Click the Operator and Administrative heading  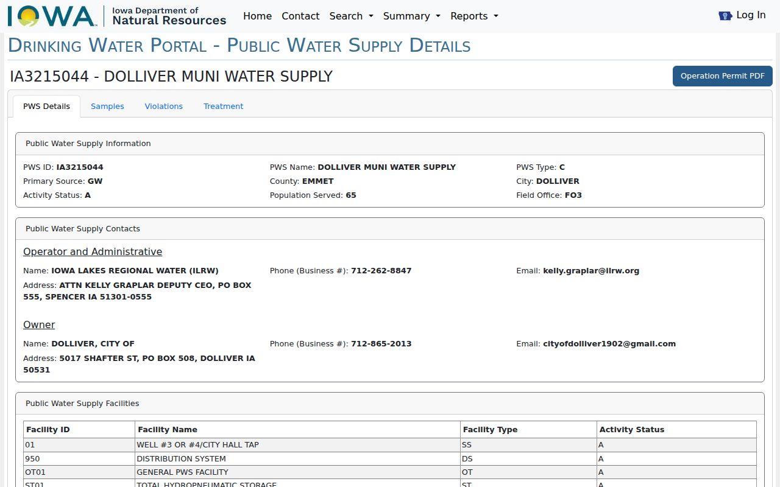[x=93, y=251]
